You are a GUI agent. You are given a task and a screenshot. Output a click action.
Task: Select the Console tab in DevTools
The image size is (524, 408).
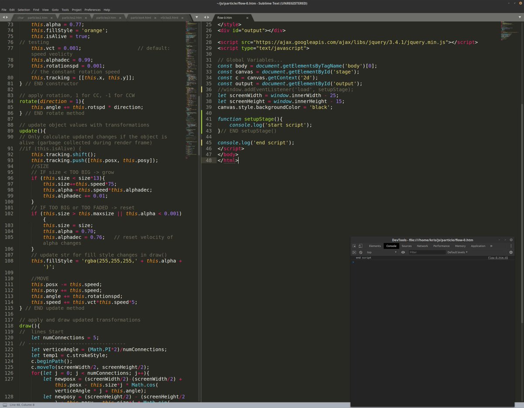[x=391, y=246]
